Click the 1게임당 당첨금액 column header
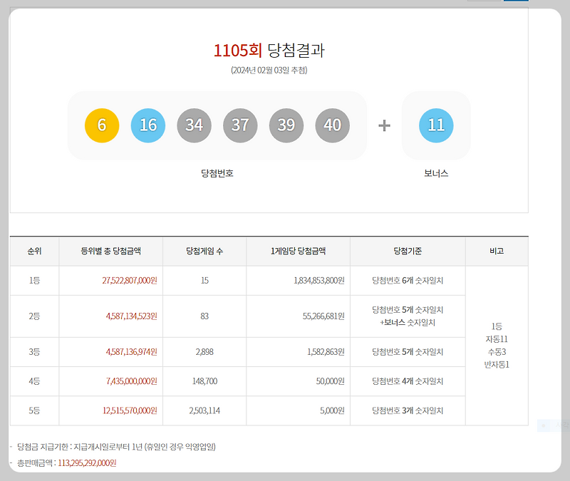The width and height of the screenshot is (570, 481). (x=298, y=252)
